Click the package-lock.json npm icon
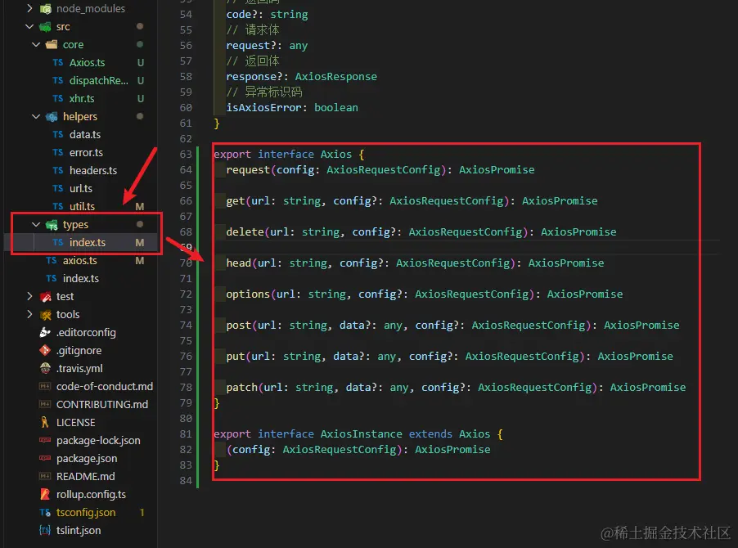Viewport: 738px width, 548px height. [45, 440]
